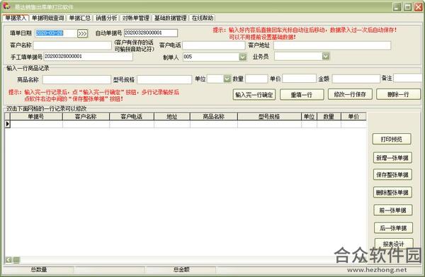Select the grid row indicator arrow
The height and width of the screenshot is (277, 425).
pyautogui.click(x=7, y=124)
